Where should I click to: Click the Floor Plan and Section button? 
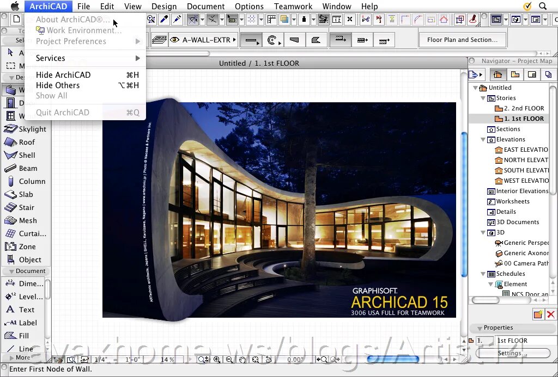click(x=462, y=40)
